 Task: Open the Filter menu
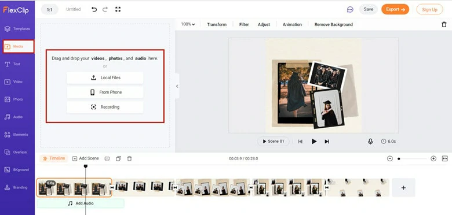[x=244, y=24]
